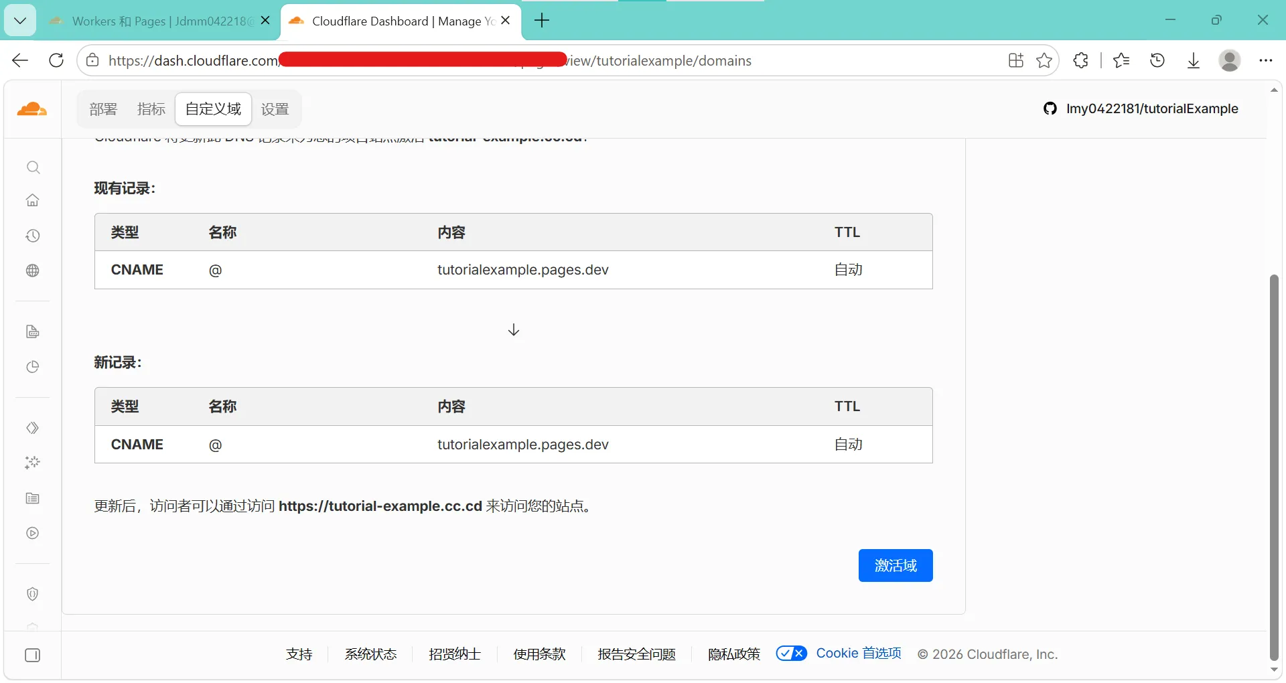Open a new browser tab
Screen dimensions: 1286x683
tap(542, 21)
